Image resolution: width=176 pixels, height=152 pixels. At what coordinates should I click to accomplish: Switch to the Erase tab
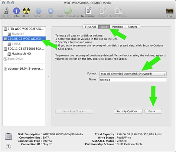[104, 27]
